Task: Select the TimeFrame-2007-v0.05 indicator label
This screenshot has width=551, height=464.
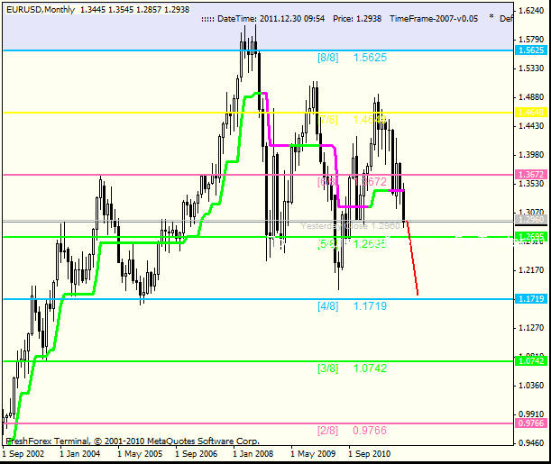Action: [433, 17]
